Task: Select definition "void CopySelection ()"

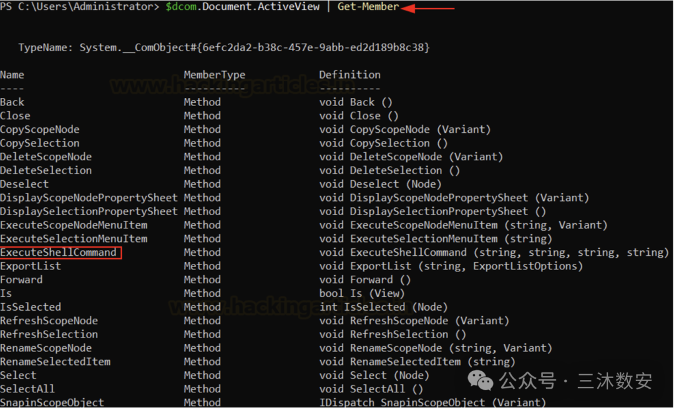Action: click(x=383, y=143)
